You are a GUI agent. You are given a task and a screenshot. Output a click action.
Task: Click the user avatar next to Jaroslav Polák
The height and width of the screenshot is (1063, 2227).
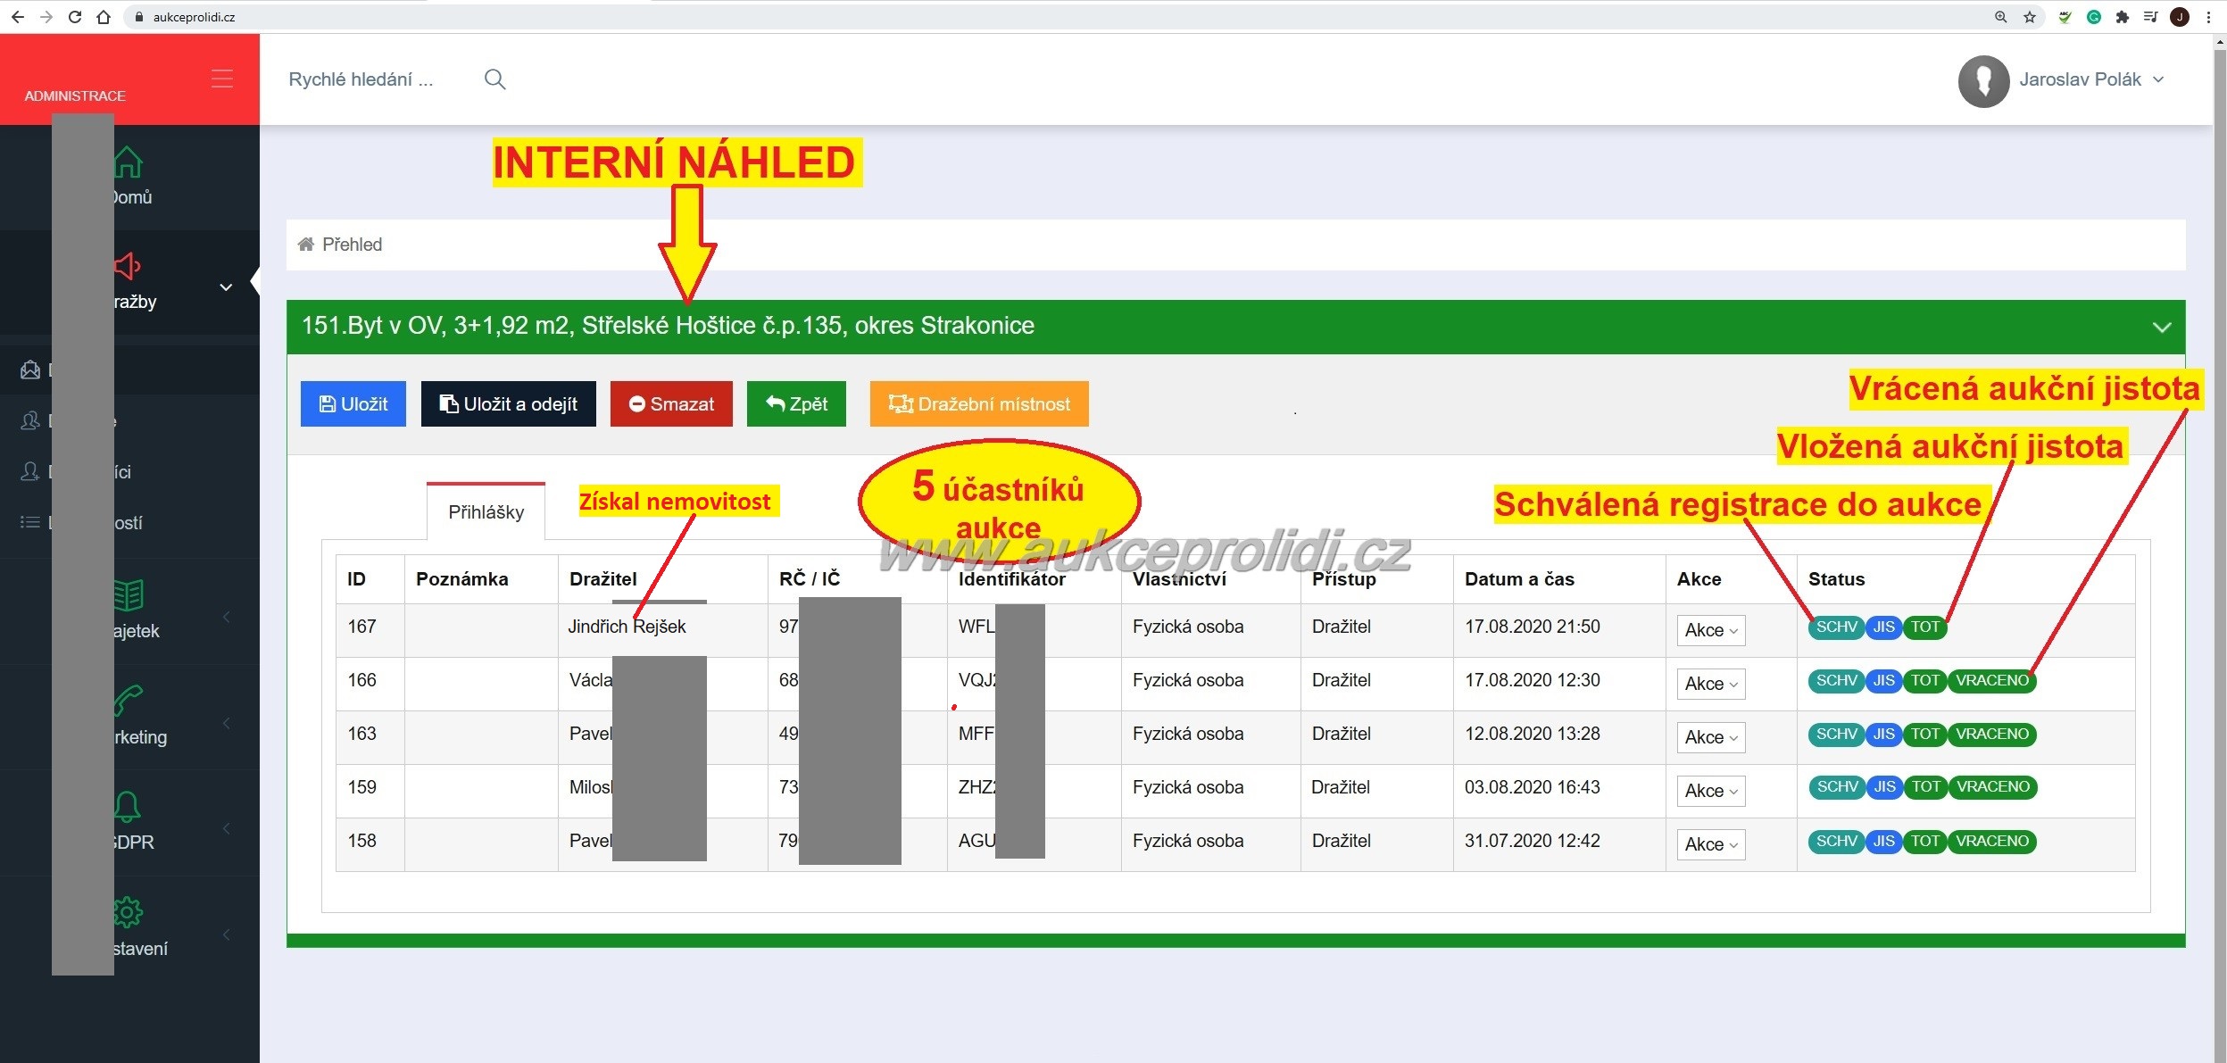click(x=1983, y=81)
